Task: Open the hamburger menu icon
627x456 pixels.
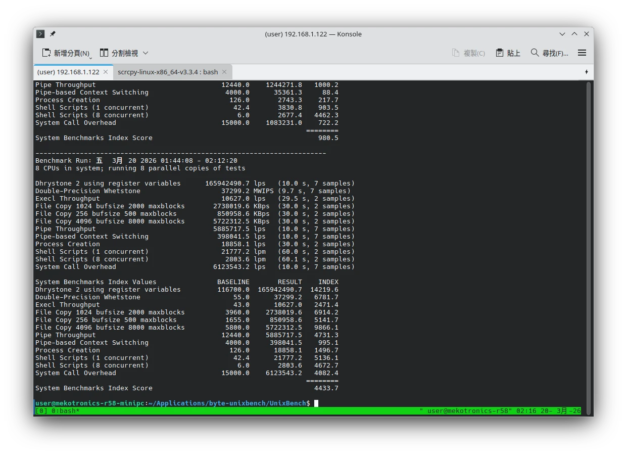Action: coord(582,53)
